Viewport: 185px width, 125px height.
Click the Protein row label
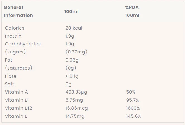13,36
